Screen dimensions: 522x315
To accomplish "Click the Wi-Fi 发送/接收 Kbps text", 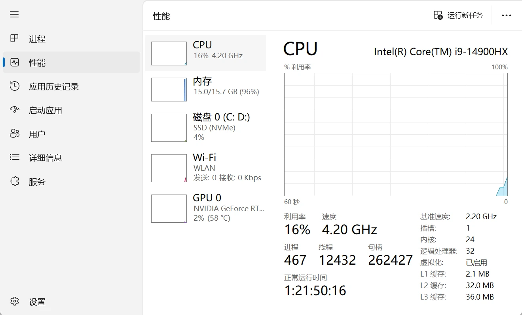I will coord(227,178).
